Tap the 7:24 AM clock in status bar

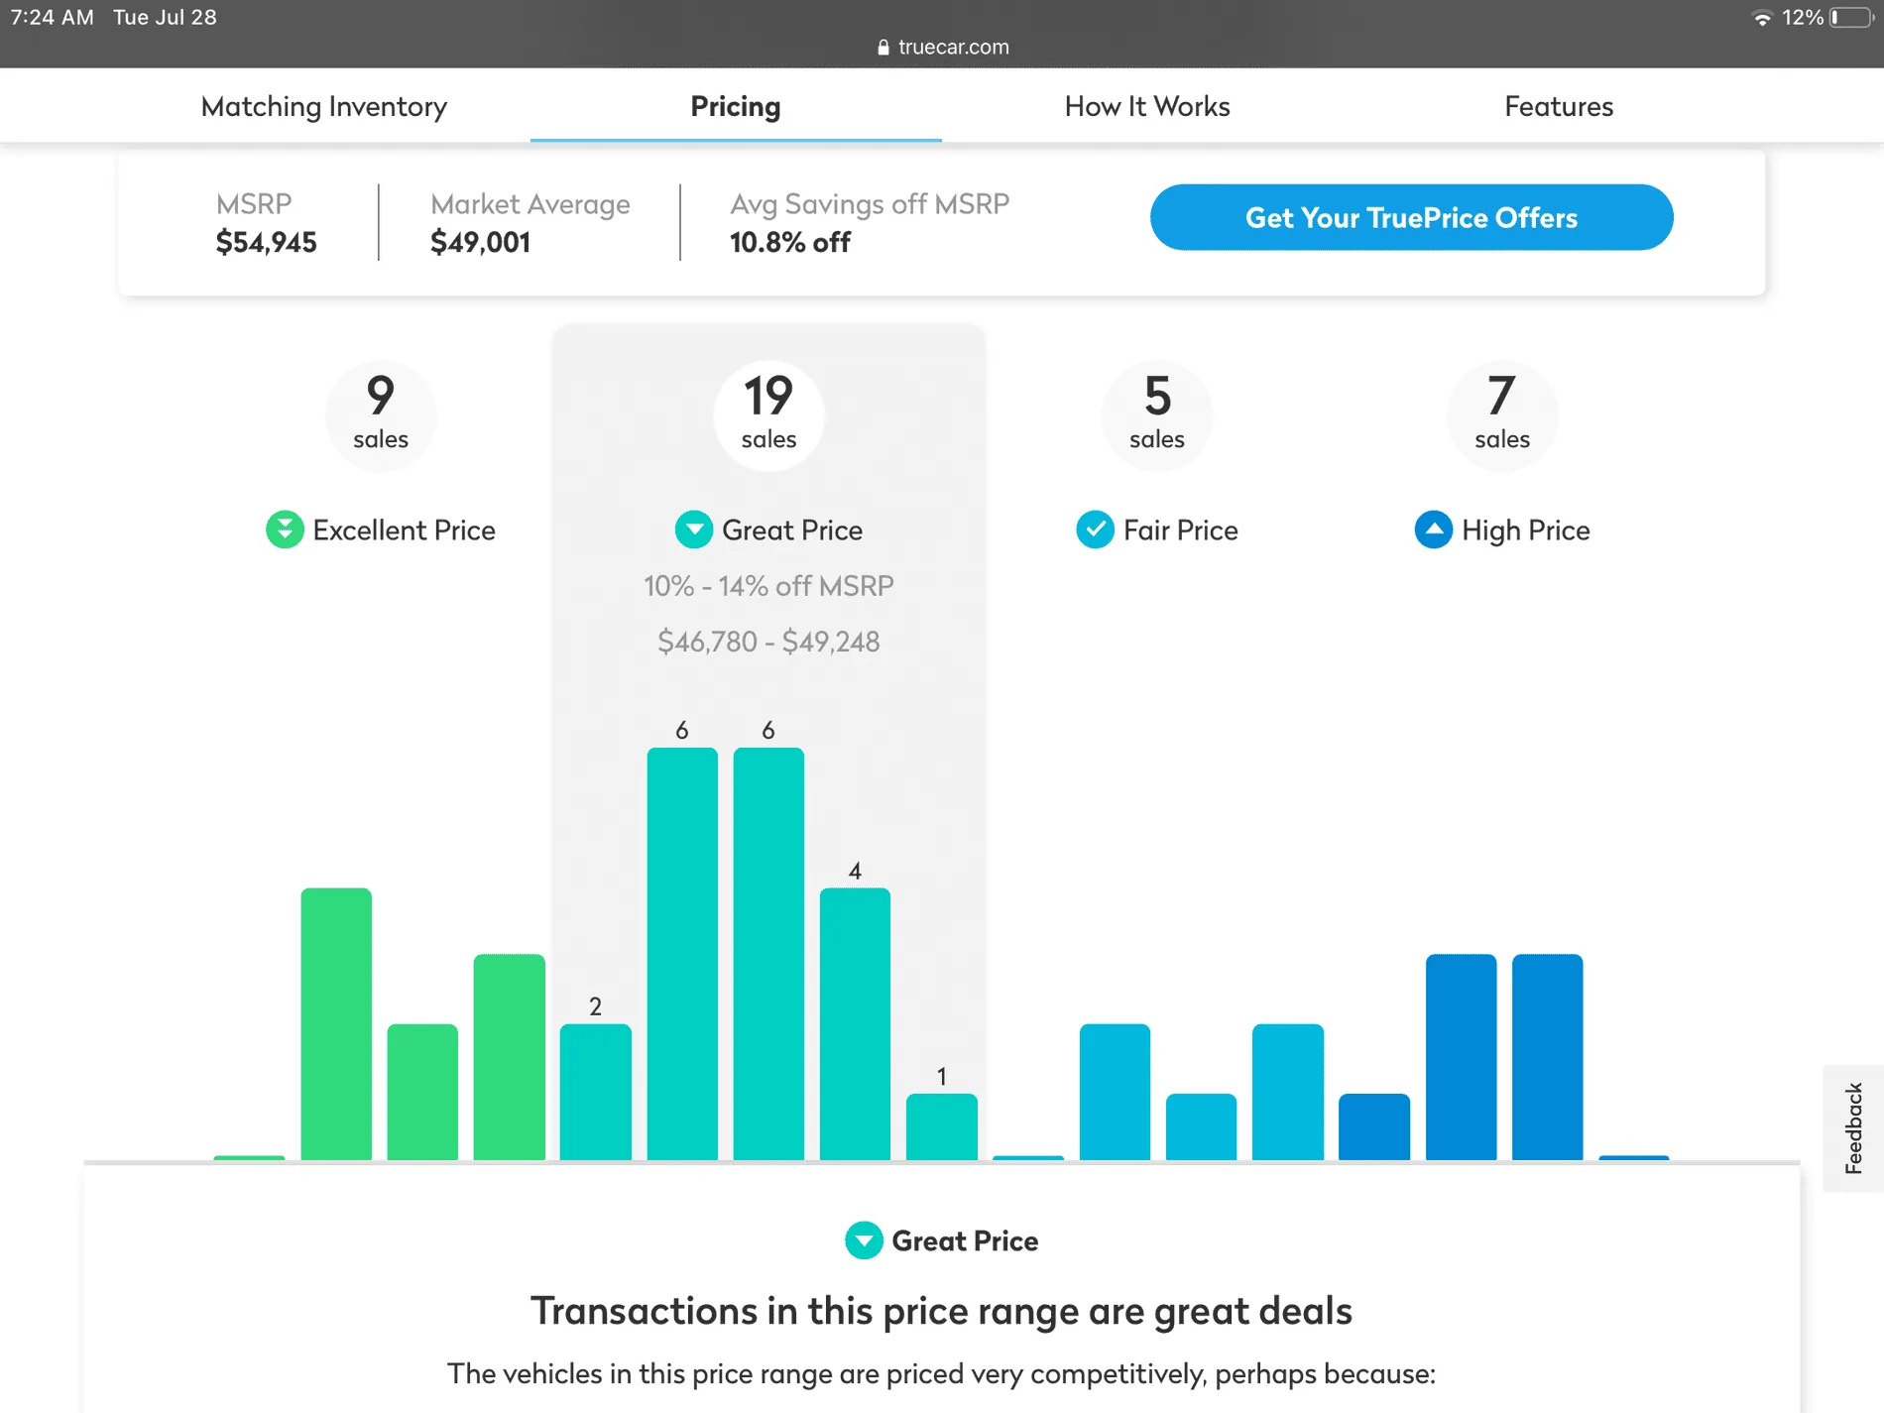(53, 17)
